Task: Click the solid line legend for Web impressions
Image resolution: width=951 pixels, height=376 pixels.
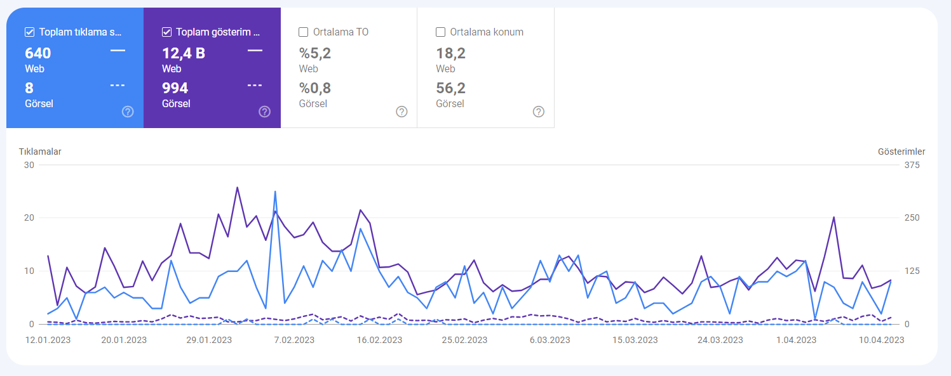Action: pos(255,49)
